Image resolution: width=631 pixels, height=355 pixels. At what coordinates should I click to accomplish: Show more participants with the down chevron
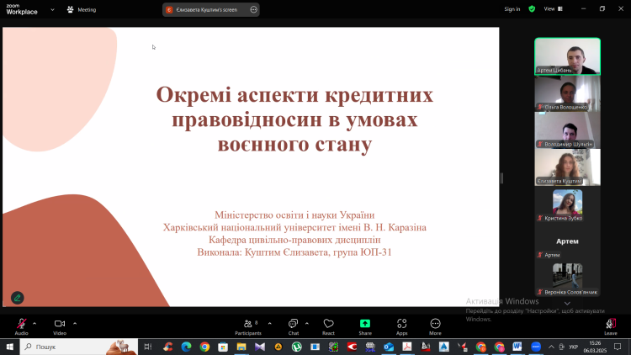(567, 303)
